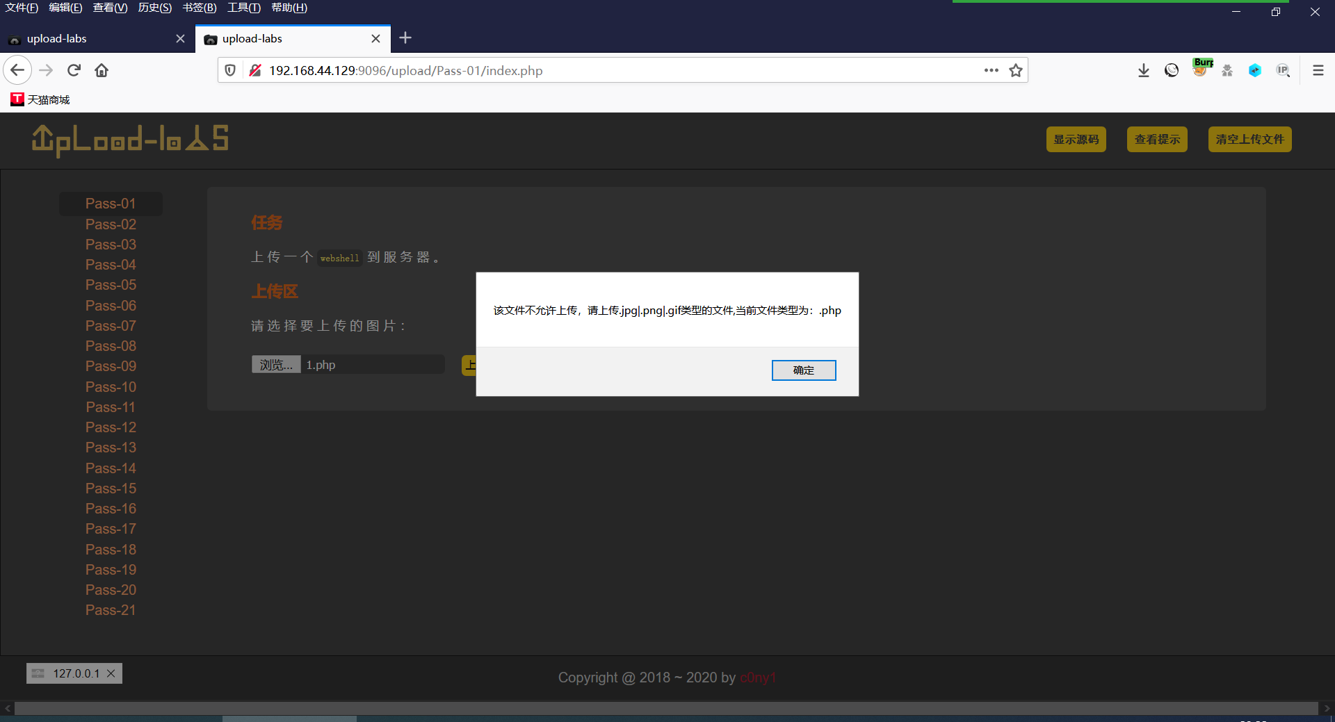The width and height of the screenshot is (1335, 722).
Task: Open the 工具(T) menu
Action: (243, 8)
